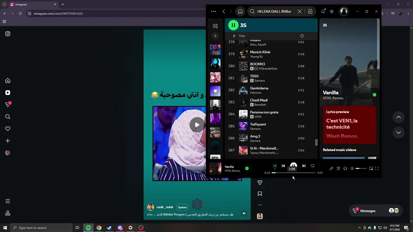Open Instagram More hamburger menu

[8, 201]
